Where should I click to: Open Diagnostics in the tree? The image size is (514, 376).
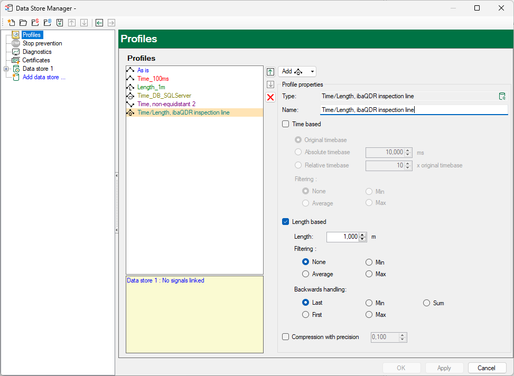tap(37, 52)
